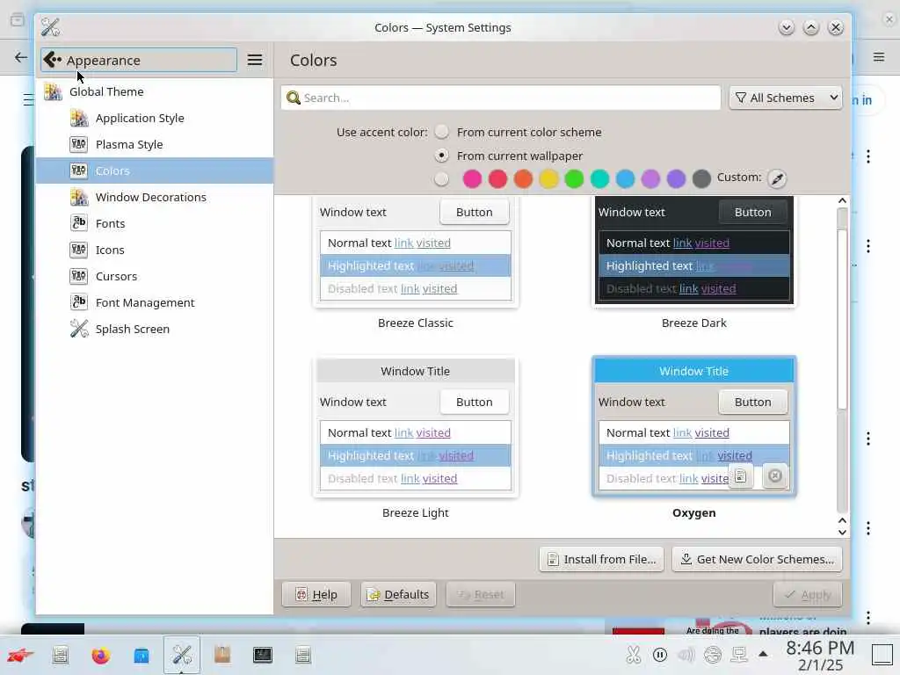Select the Colors sidebar entry
The image size is (900, 675).
(155, 171)
